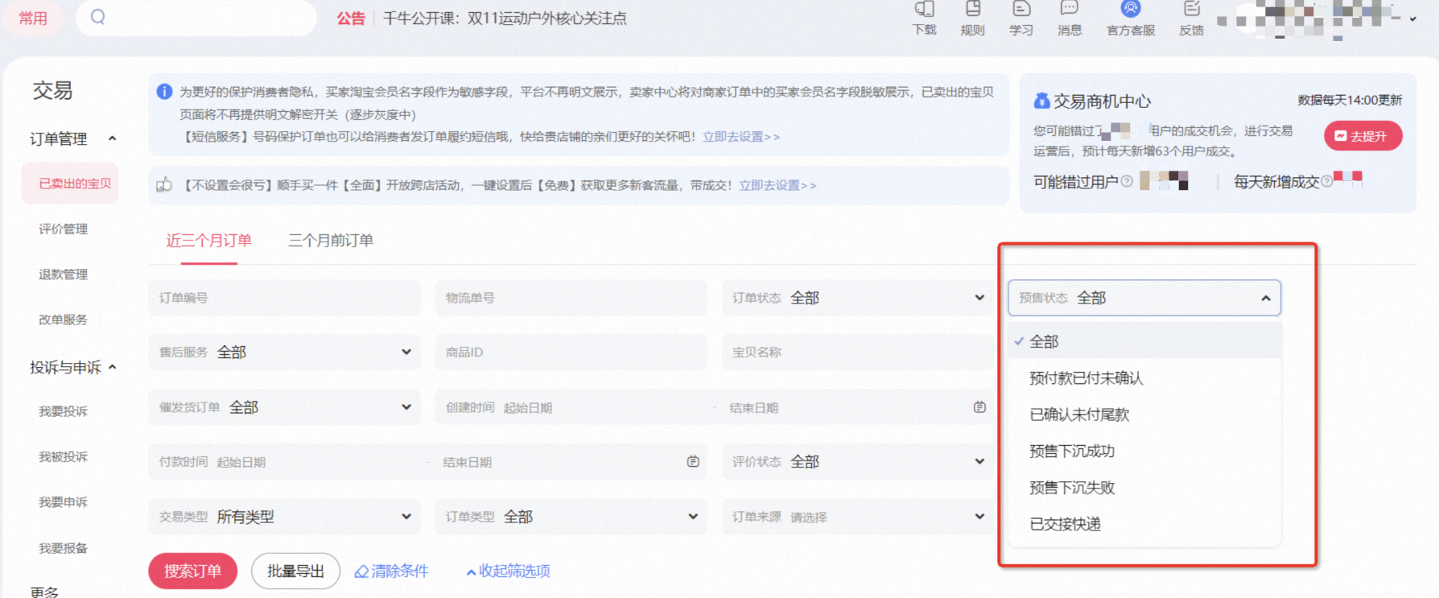Click the 批量导出 button
Screen dimensions: 1439x598
coord(295,571)
